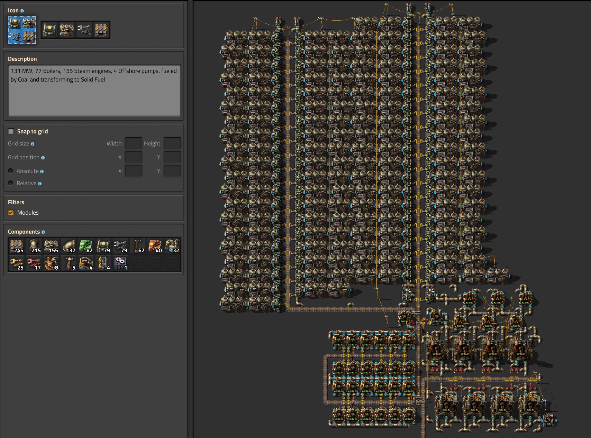The width and height of the screenshot is (591, 438).
Task: Enable the Snap to grid checkbox
Action: [11, 131]
